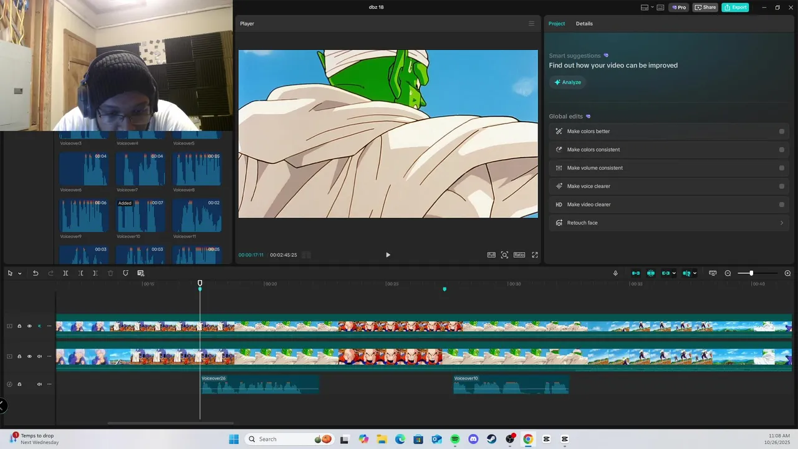Image resolution: width=798 pixels, height=449 pixels.
Task: Select the Voiceover7 media thumbnail
Action: (x=140, y=169)
